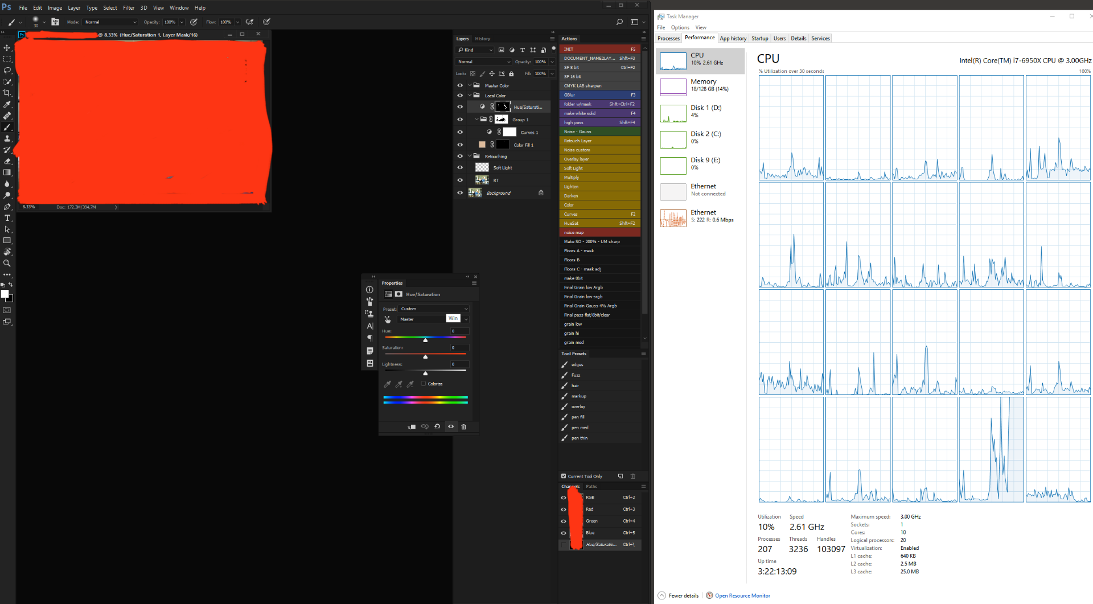Select the Type tool
Viewport: 1093px width, 604px height.
(x=7, y=217)
